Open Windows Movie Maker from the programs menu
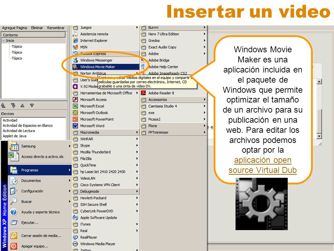334x251 pixels. [x=106, y=67]
